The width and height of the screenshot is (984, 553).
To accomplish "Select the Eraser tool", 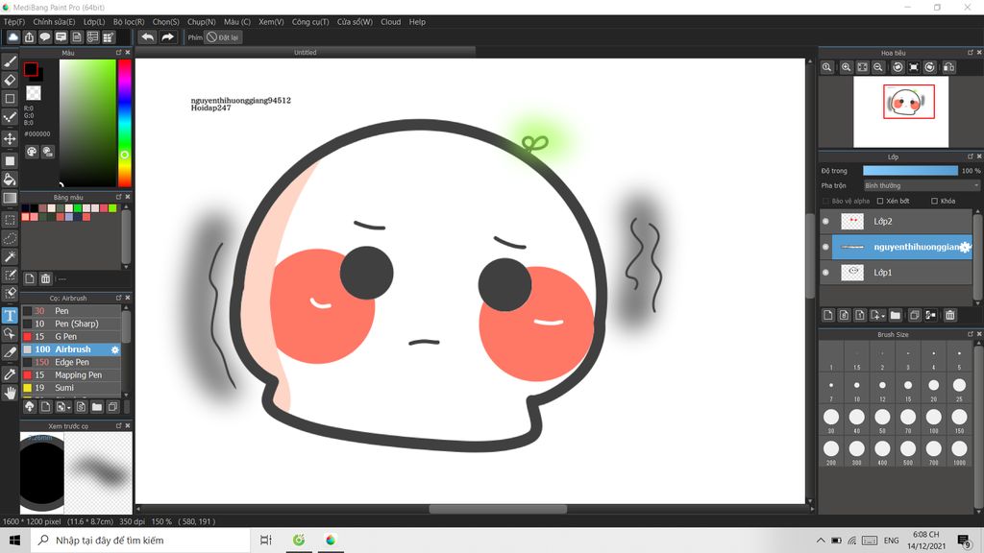I will [x=10, y=81].
